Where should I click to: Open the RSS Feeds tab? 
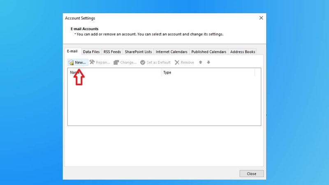[112, 52]
